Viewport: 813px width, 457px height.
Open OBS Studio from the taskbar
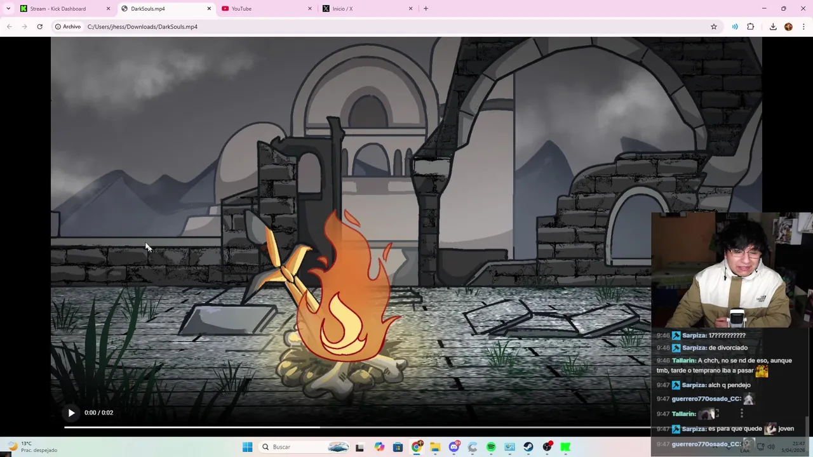547,447
